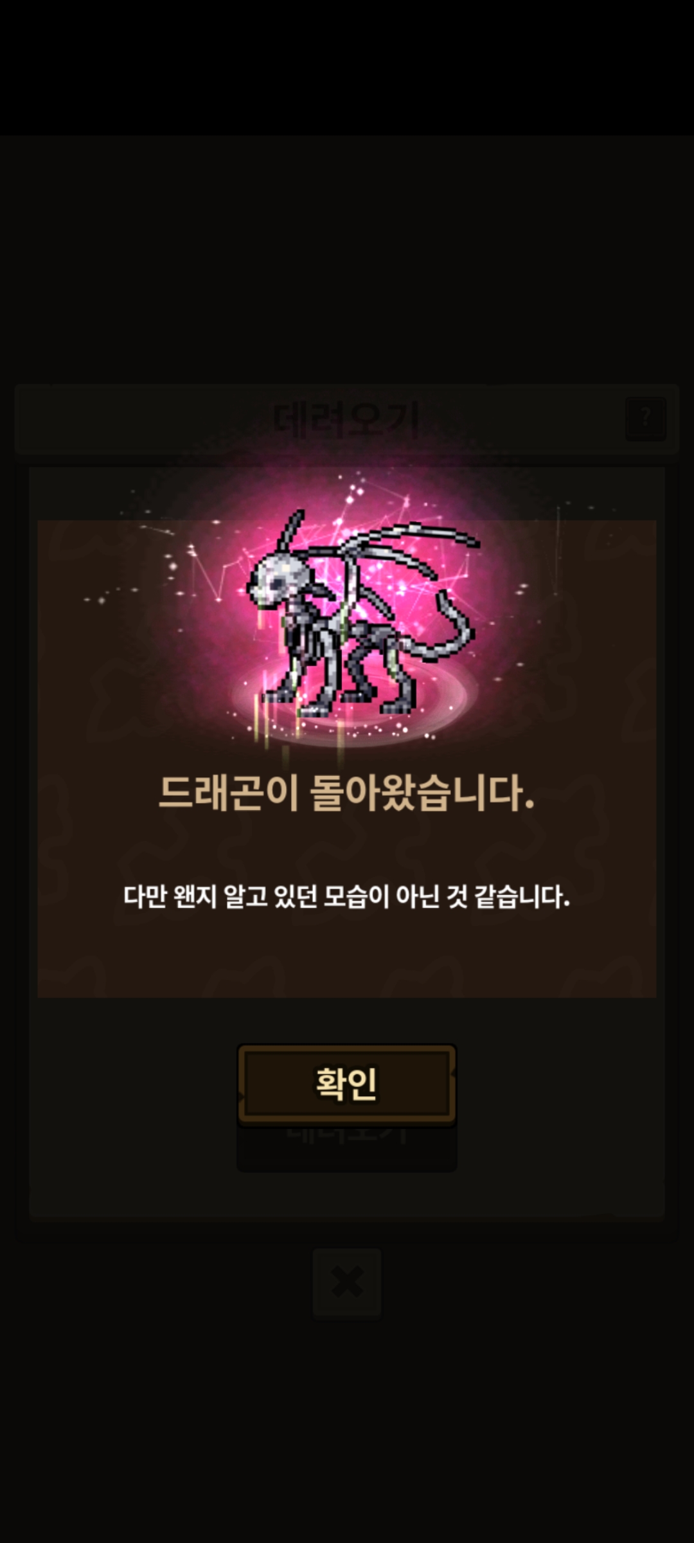Viewport: 694px width, 1543px height.
Task: Click the 다만 왠지 알고 있던 description line
Action: [x=347, y=896]
